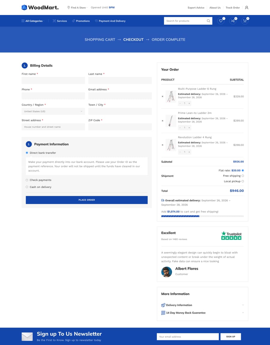Viewport: 270px width, 345px height.
Task: Select Cash on delivery option
Action: (x=27, y=187)
